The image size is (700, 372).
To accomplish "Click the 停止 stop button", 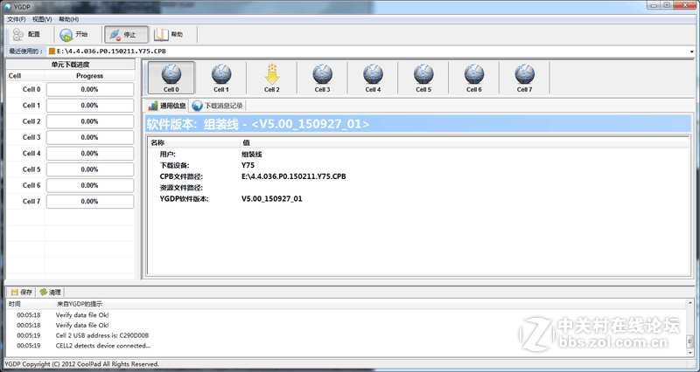I will (x=125, y=34).
